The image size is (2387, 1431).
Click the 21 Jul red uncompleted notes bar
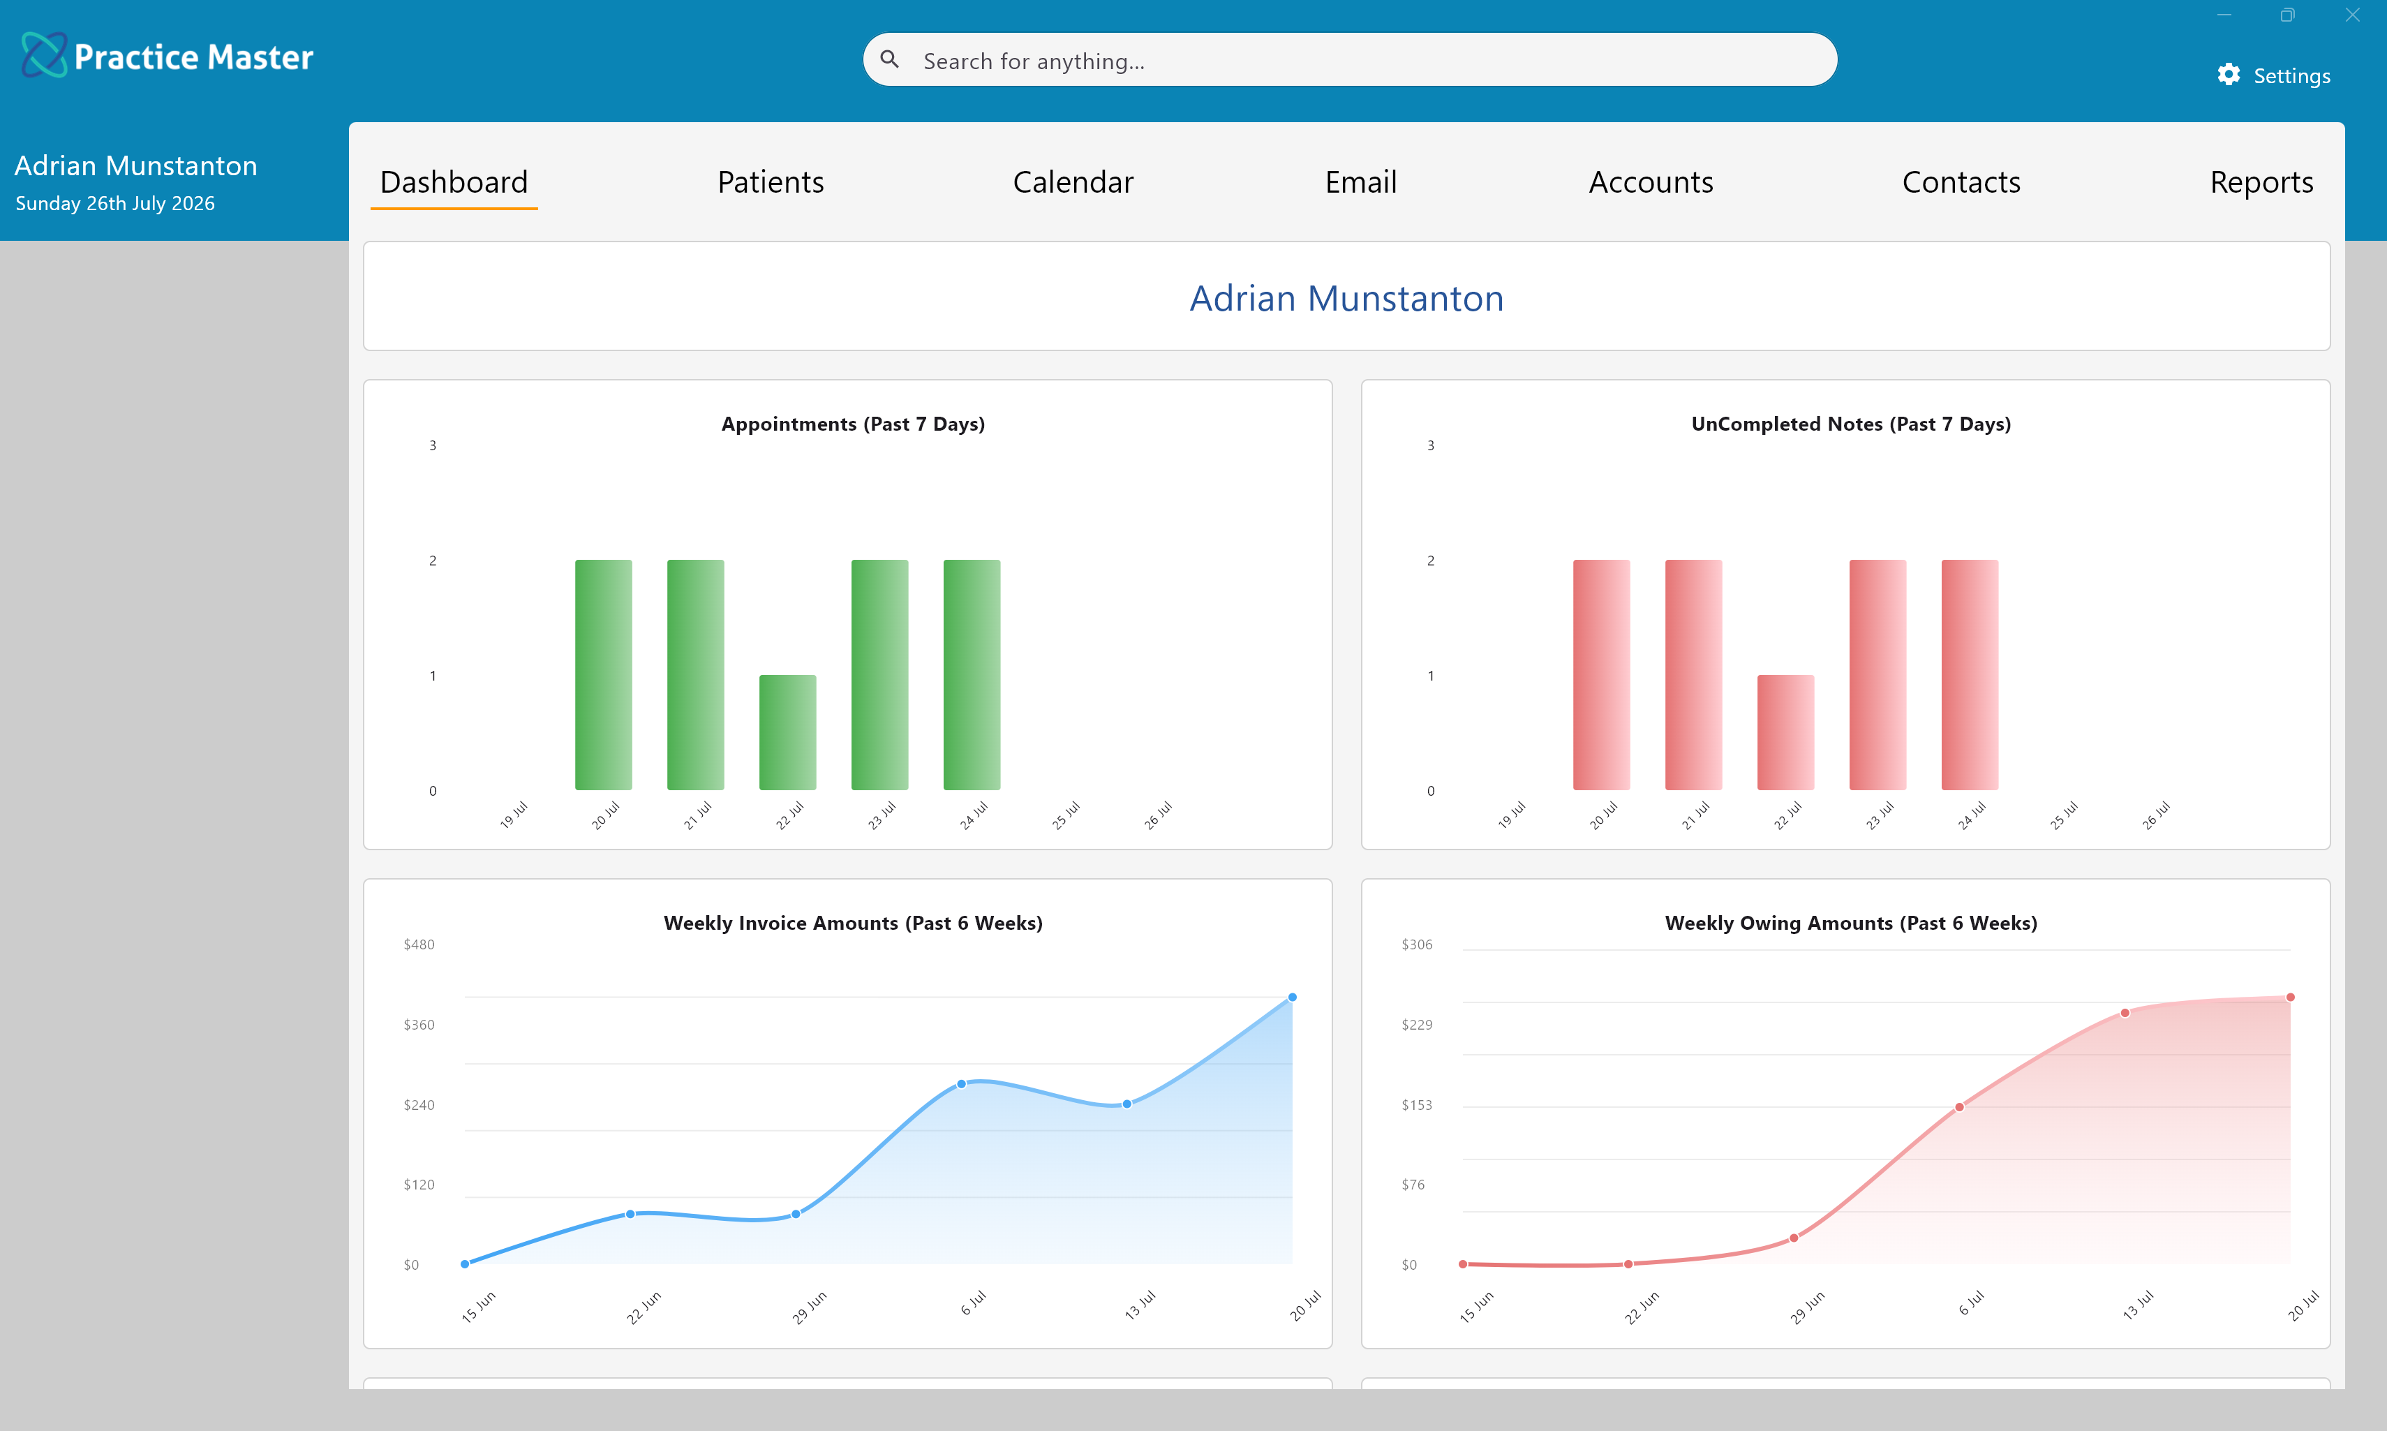(1693, 675)
